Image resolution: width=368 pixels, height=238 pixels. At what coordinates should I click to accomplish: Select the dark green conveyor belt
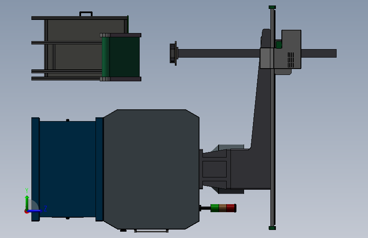click(x=121, y=57)
